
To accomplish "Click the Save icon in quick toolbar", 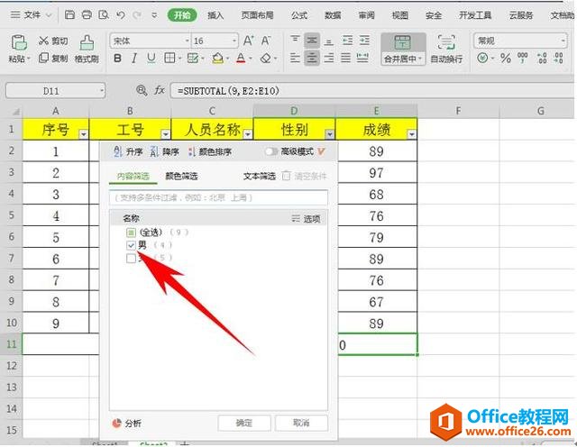I will coord(69,14).
